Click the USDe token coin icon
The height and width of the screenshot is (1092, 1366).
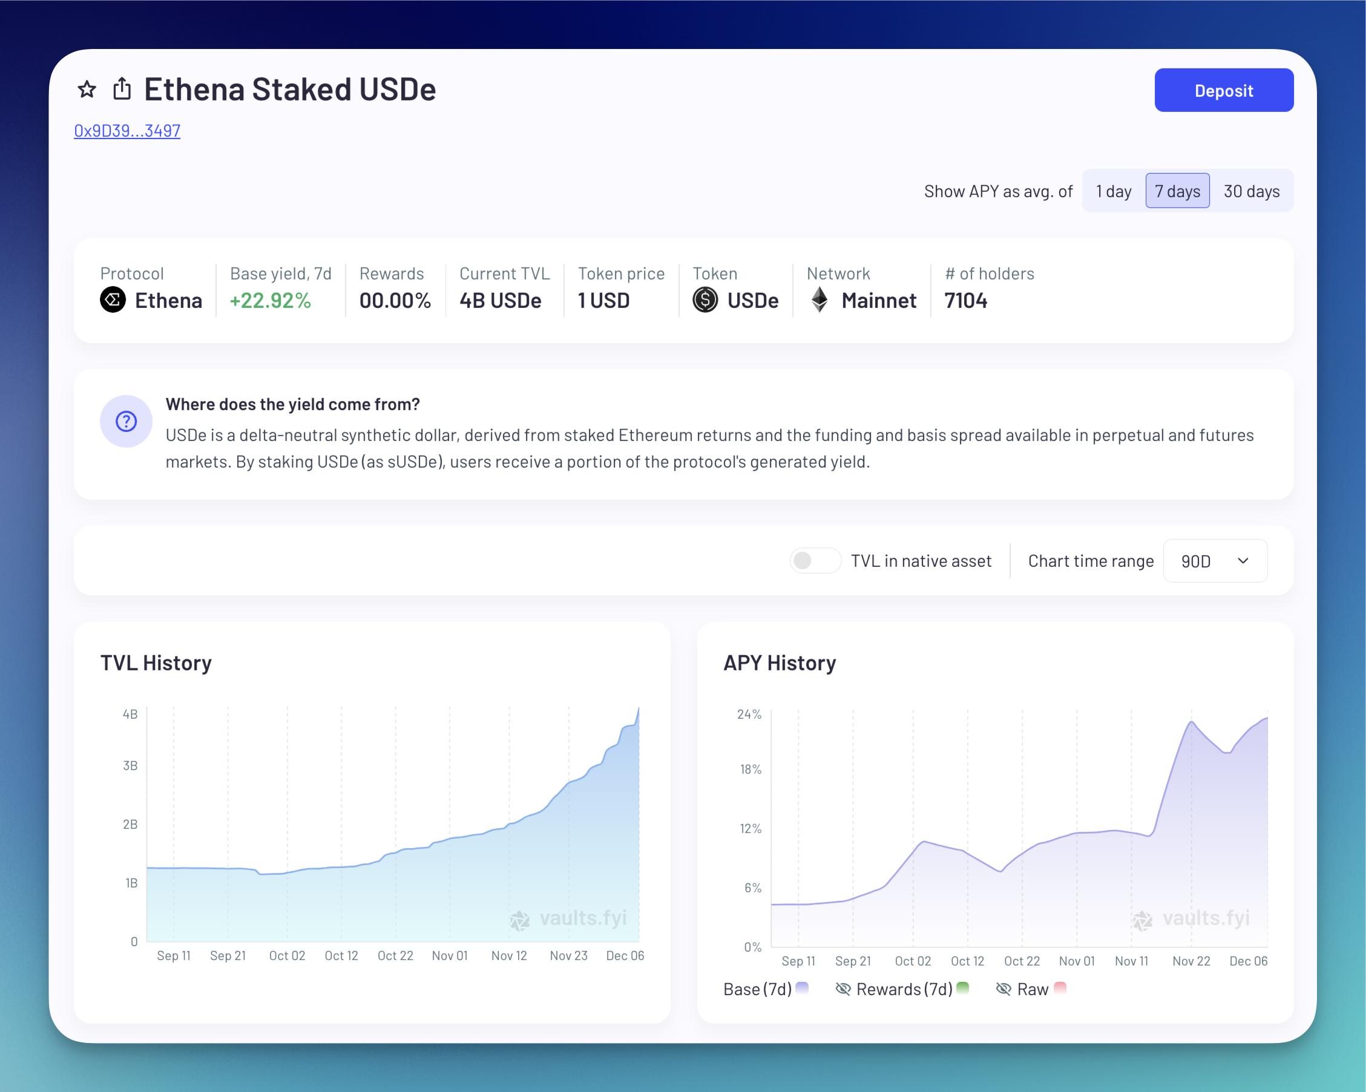click(705, 299)
